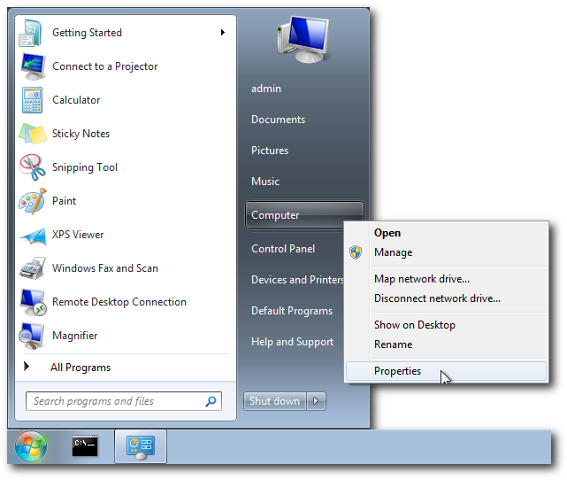Viewport: 567px width, 480px height.
Task: Click the search magnifier icon
Action: [211, 401]
